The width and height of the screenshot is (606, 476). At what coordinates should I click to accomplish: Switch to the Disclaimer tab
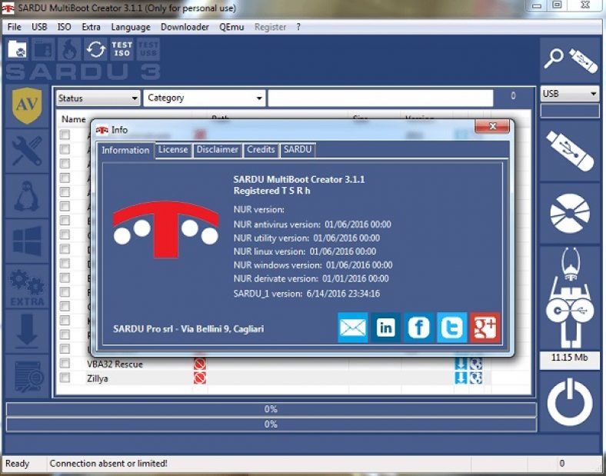point(217,149)
